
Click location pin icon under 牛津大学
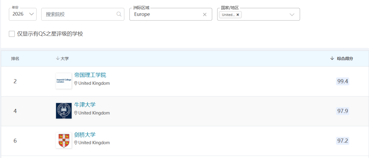point(76,113)
